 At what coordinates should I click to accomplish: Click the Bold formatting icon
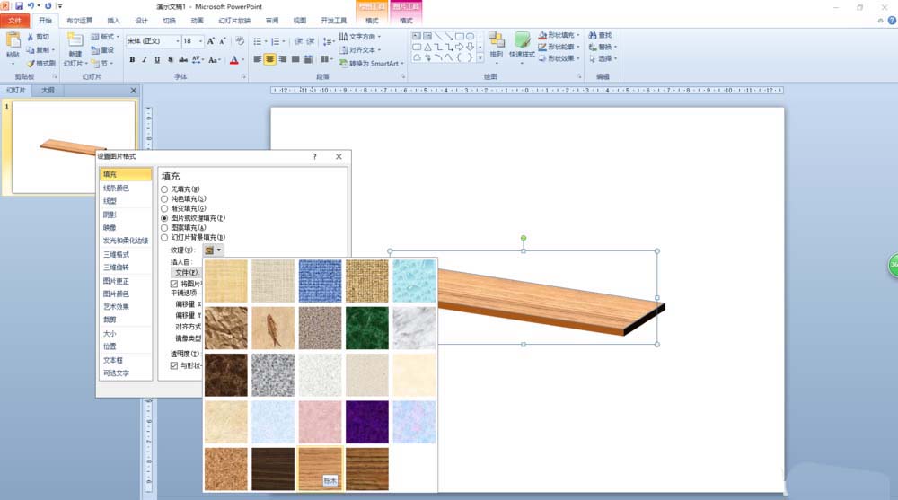(132, 60)
